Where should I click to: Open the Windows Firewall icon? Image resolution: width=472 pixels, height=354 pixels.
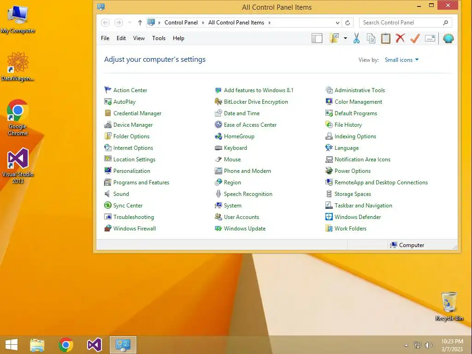pos(107,229)
